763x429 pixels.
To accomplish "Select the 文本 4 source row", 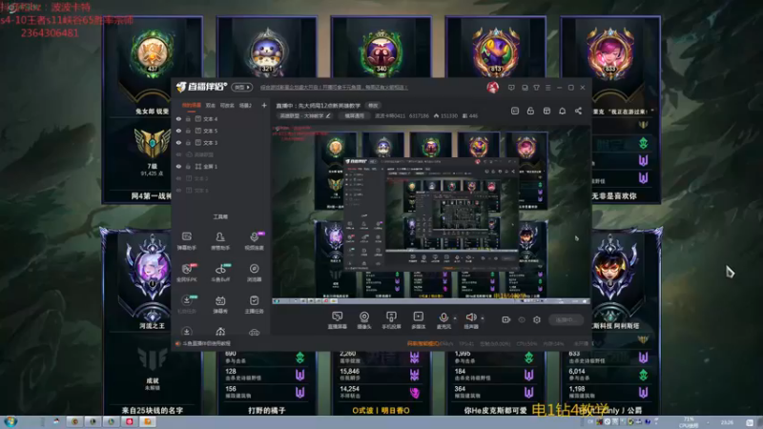I will pos(220,118).
